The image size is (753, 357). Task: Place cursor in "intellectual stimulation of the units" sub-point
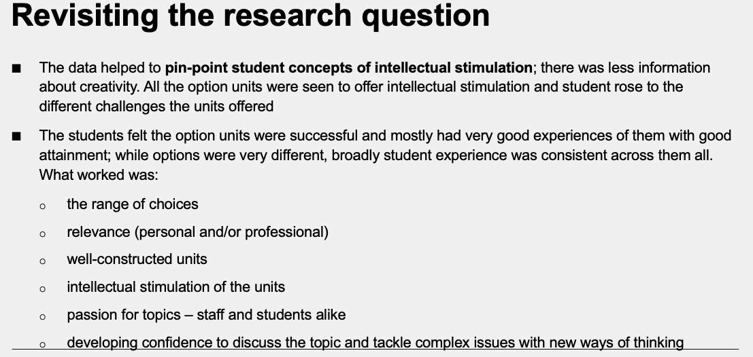pyautogui.click(x=175, y=287)
